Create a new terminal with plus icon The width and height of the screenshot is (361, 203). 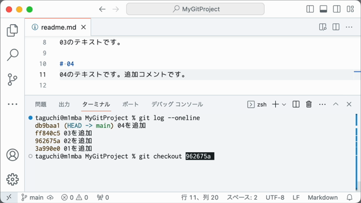coord(275,104)
